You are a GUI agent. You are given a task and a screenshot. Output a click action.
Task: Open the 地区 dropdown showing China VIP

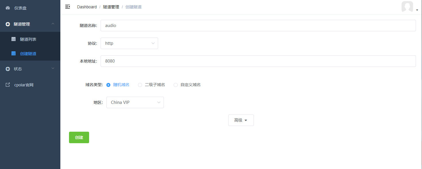coord(135,102)
